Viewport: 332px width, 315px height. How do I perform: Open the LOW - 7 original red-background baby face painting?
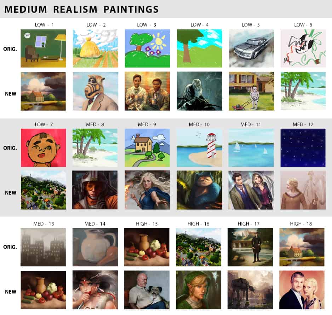(44, 148)
